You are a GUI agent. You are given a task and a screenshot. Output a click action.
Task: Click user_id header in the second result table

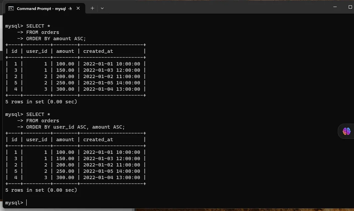(37, 140)
